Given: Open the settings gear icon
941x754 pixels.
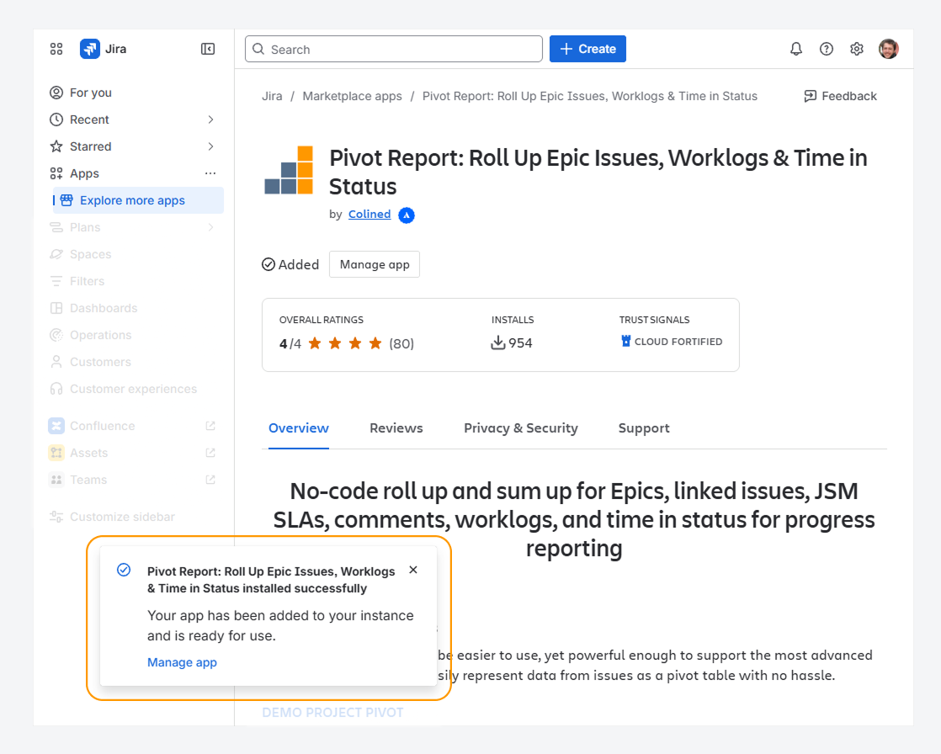Looking at the screenshot, I should pyautogui.click(x=856, y=49).
